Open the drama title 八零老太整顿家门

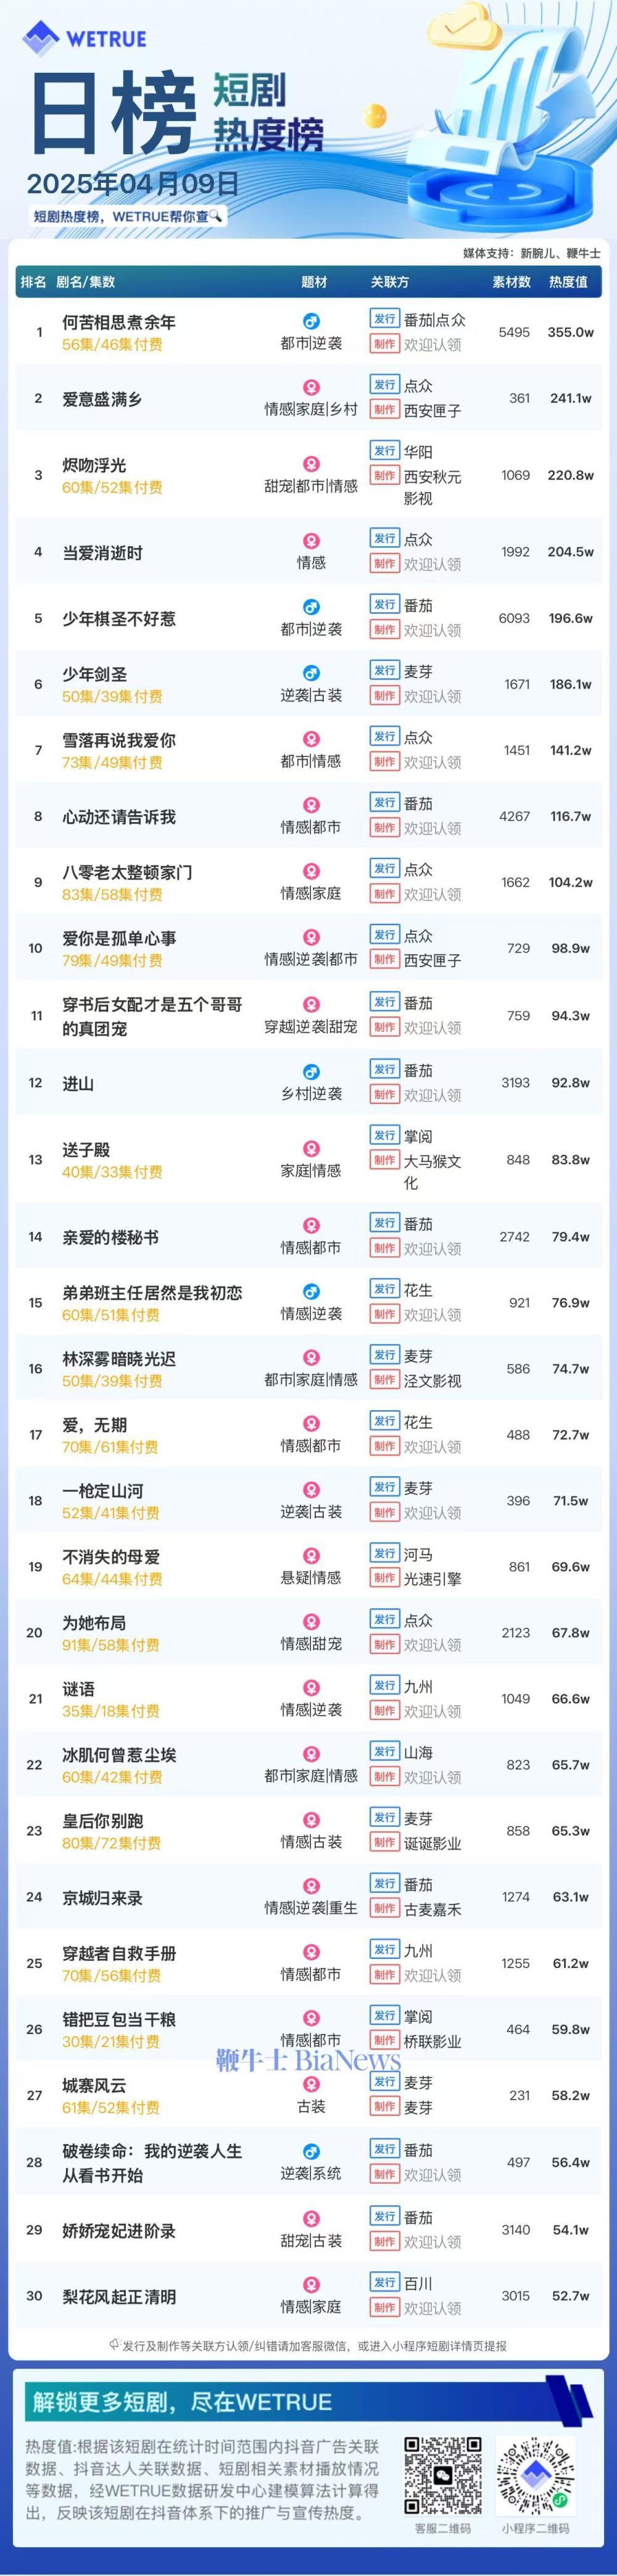point(127,872)
